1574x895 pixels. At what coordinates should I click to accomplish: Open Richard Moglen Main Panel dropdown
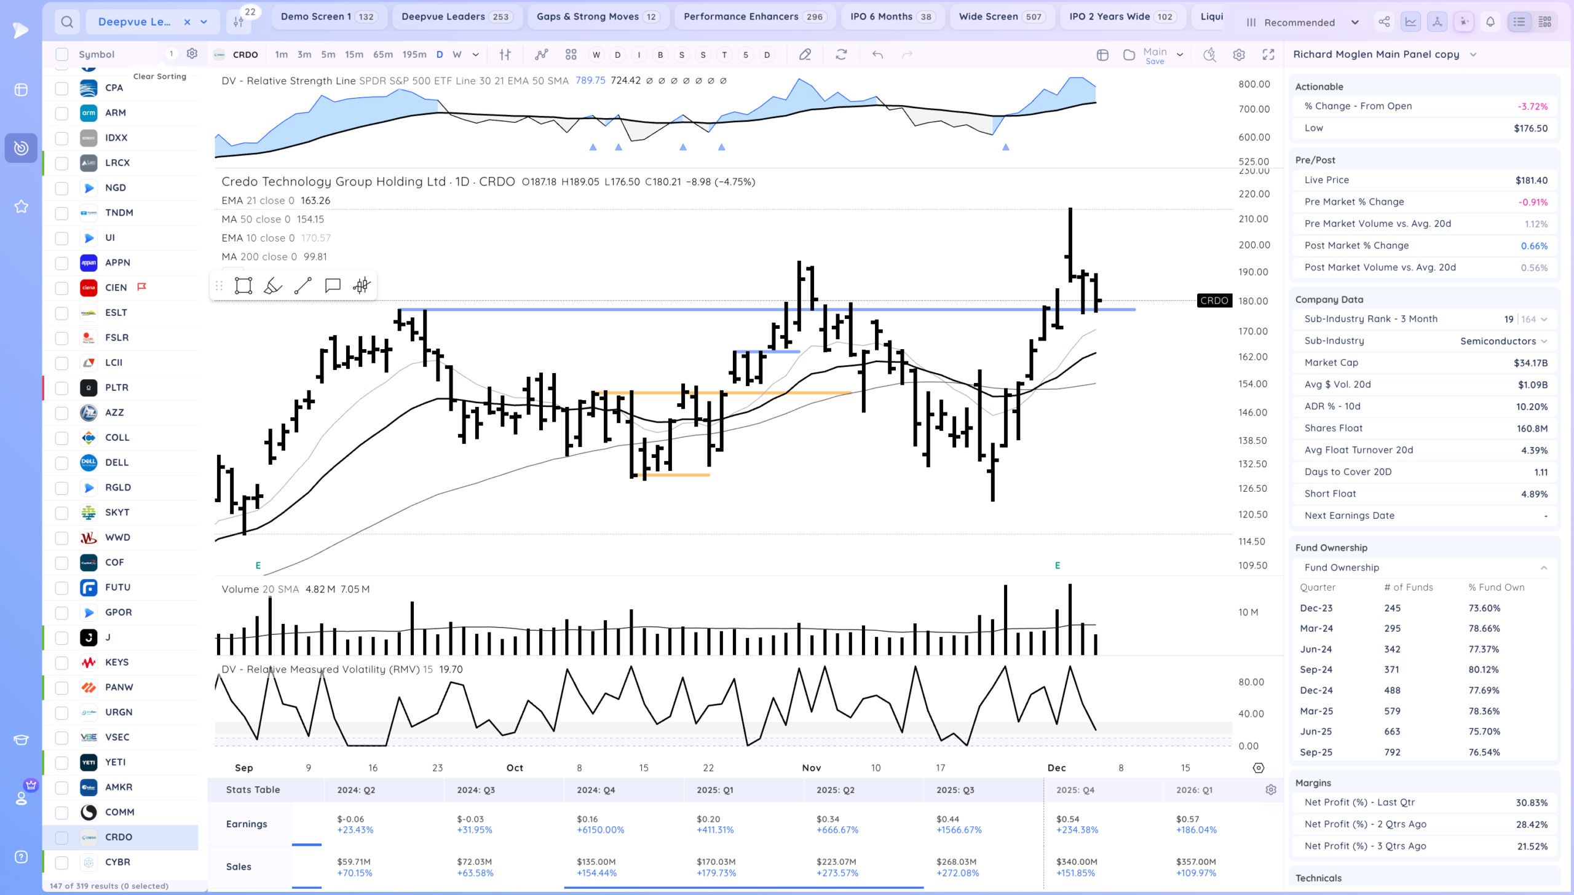coord(1473,55)
